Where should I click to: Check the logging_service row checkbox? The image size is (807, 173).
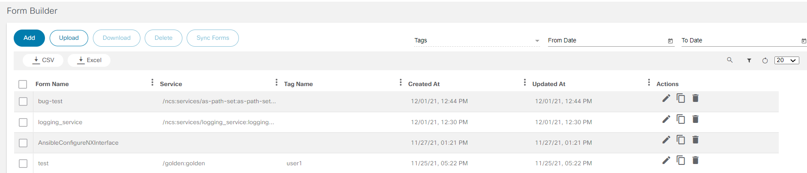click(x=23, y=122)
